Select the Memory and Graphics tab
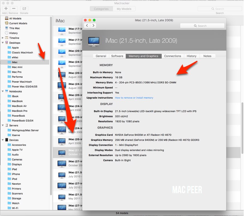Viewport: 244px width, 216px height. pyautogui.click(x=143, y=56)
